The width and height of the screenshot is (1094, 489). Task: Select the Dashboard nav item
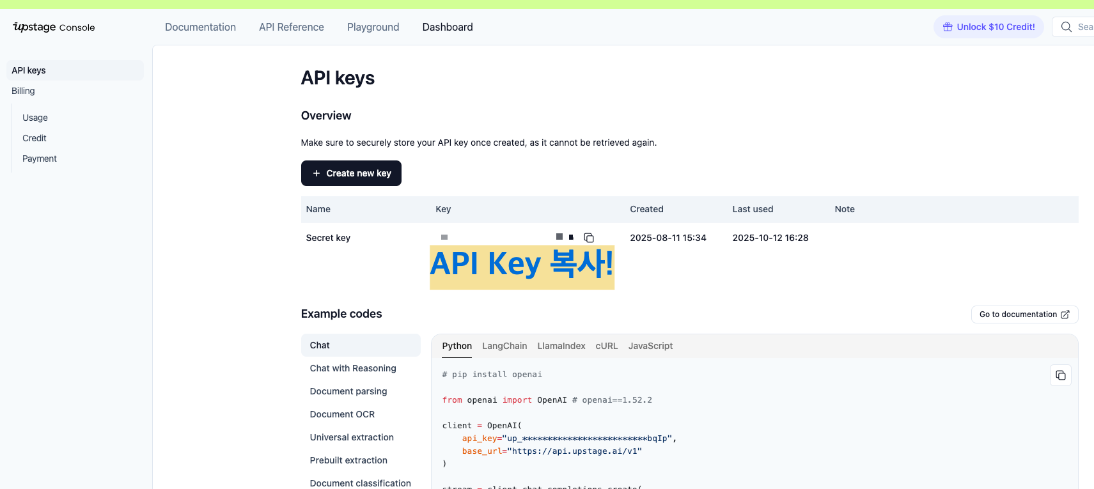point(448,27)
